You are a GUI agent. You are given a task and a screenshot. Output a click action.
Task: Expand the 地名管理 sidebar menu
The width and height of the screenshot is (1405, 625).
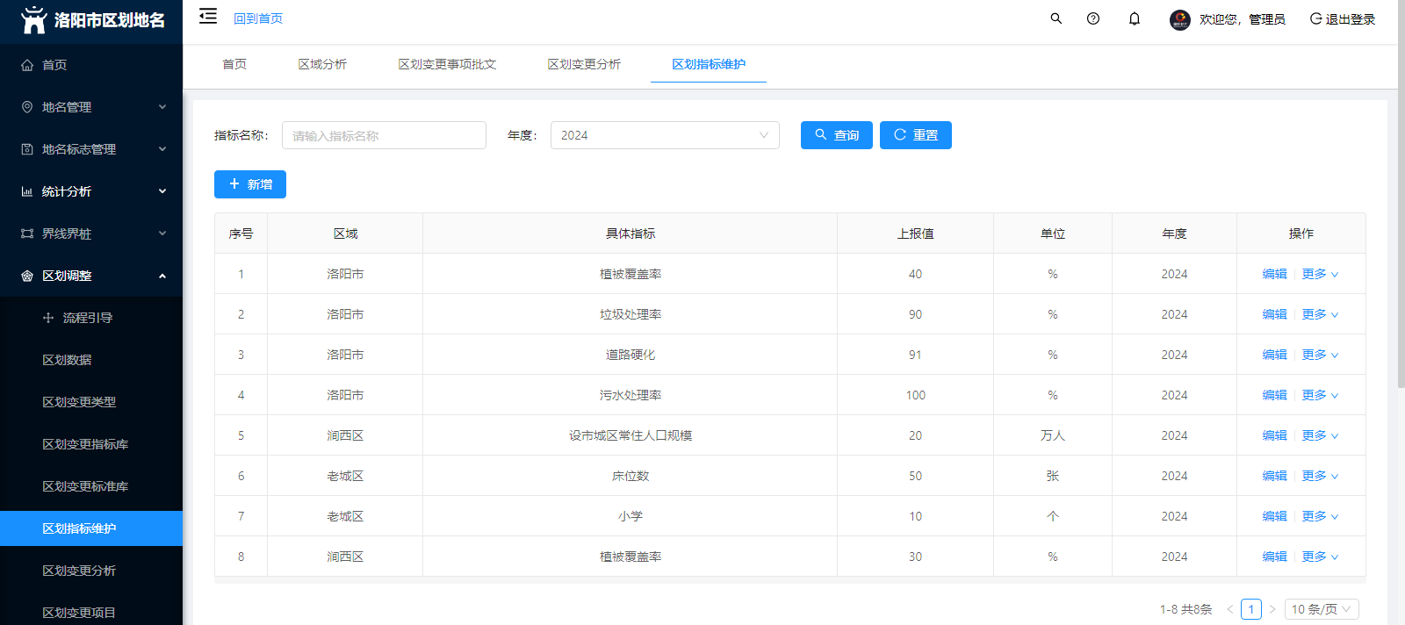click(91, 107)
